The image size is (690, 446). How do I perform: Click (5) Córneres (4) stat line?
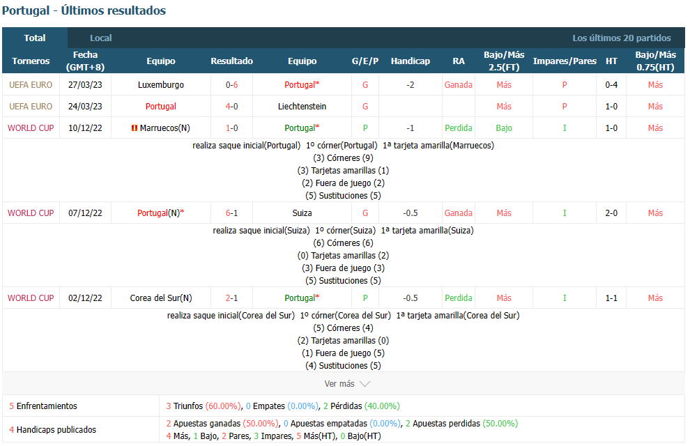[343, 328]
